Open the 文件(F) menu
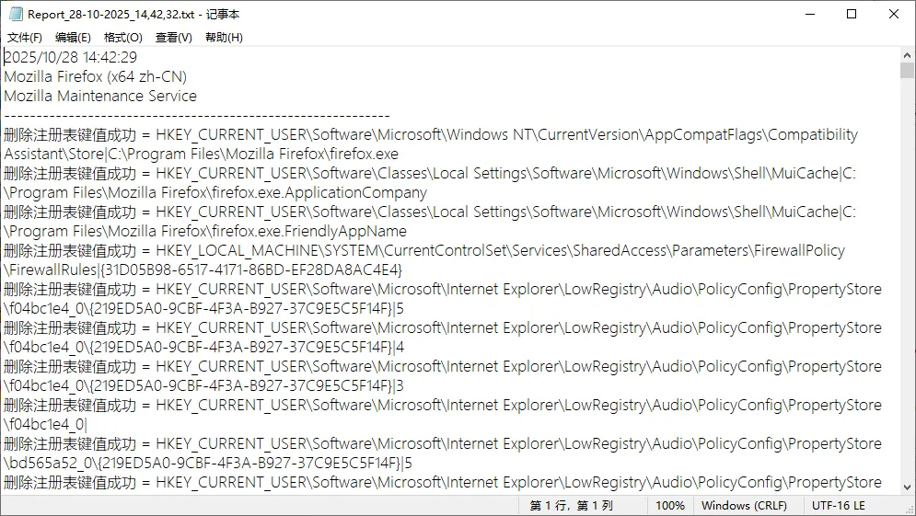 point(25,38)
